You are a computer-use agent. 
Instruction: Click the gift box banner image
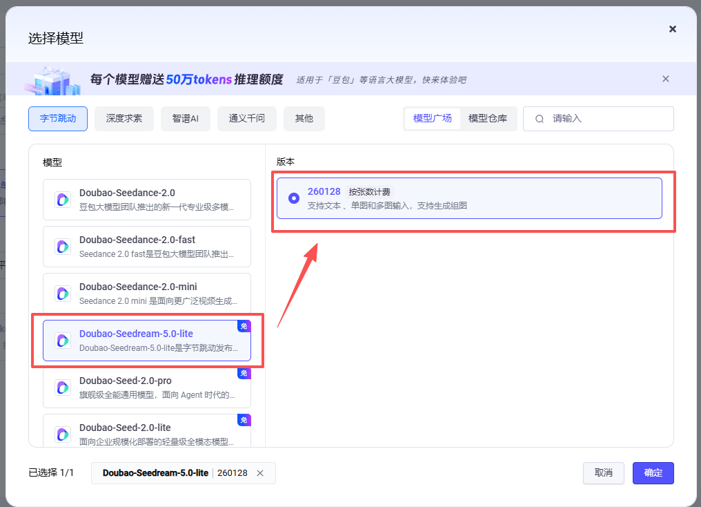pyautogui.click(x=52, y=81)
